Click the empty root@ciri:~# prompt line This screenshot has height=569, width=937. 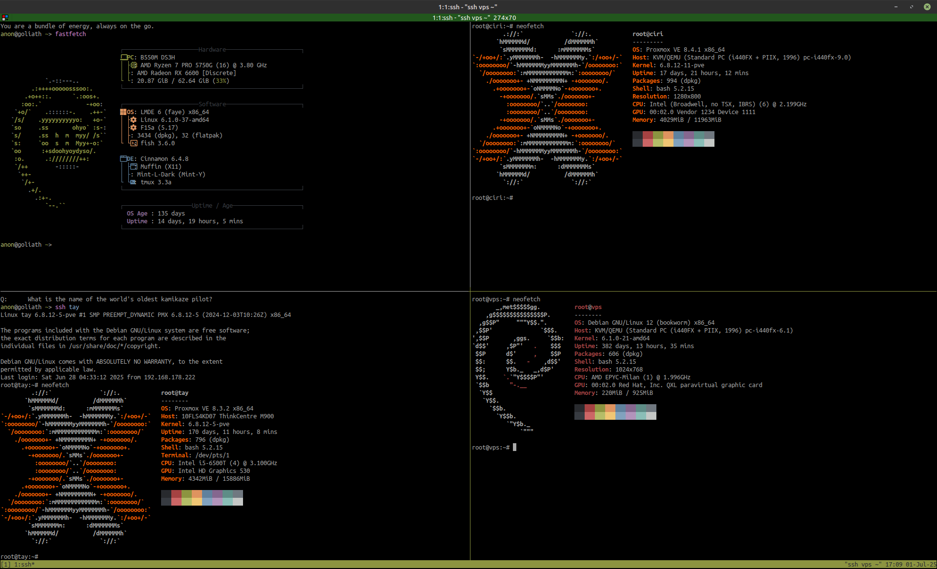click(492, 198)
